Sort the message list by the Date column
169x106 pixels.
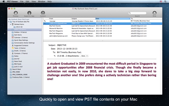[113, 19]
